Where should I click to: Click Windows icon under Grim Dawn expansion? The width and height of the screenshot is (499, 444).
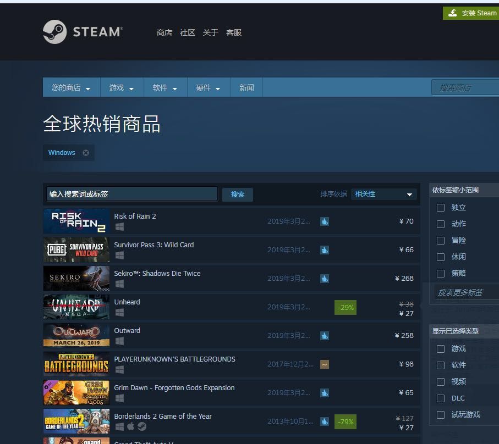tap(119, 398)
